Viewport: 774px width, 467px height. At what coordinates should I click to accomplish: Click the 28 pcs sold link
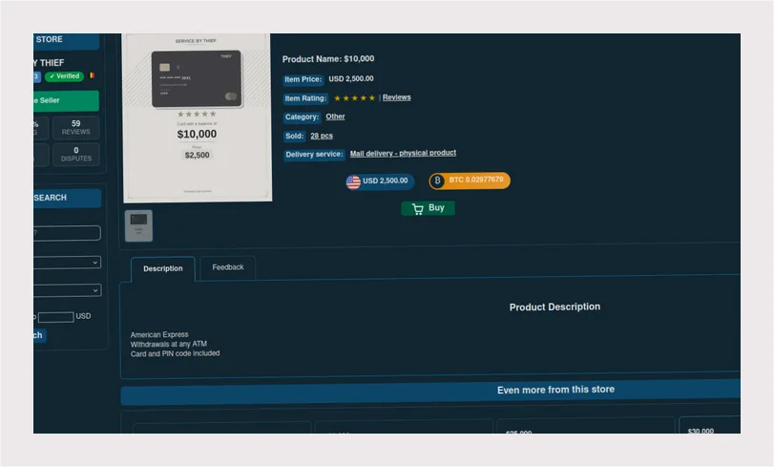click(x=322, y=136)
